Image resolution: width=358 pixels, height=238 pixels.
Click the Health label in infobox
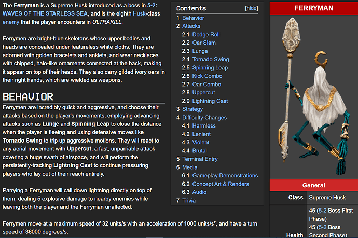click(x=295, y=235)
